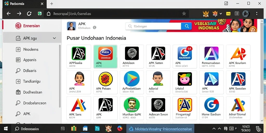Image resolution: width=266 pixels, height=133 pixels.
Task: Open the APK Souriam app icon
Action: click(x=238, y=54)
